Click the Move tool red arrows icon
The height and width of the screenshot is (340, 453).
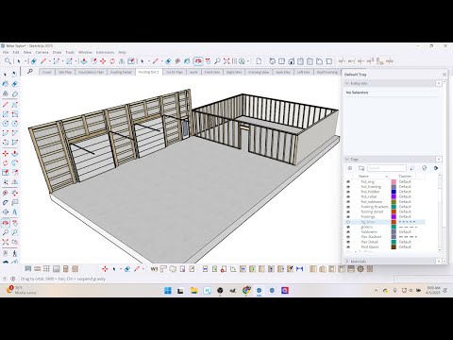[x=103, y=61]
